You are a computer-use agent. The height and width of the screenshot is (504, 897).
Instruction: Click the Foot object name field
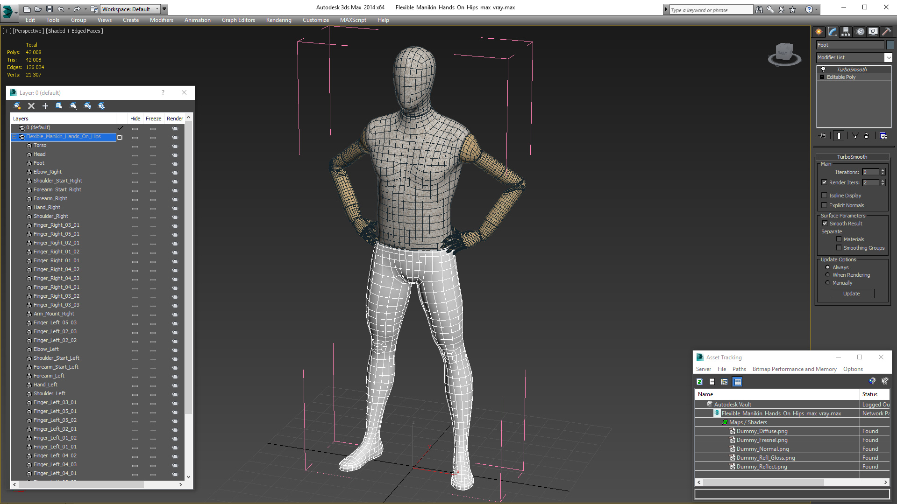(850, 45)
